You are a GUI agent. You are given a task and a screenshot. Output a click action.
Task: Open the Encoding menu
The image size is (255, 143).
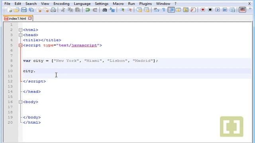(61, 4)
